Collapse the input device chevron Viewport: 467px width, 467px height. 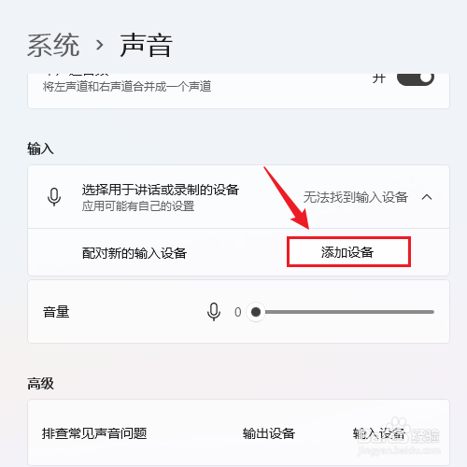[x=427, y=197]
